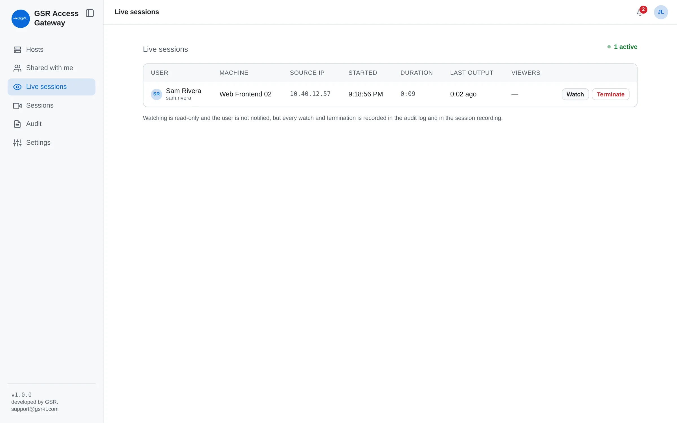Click the USER column header
677x423 pixels.
(x=159, y=73)
